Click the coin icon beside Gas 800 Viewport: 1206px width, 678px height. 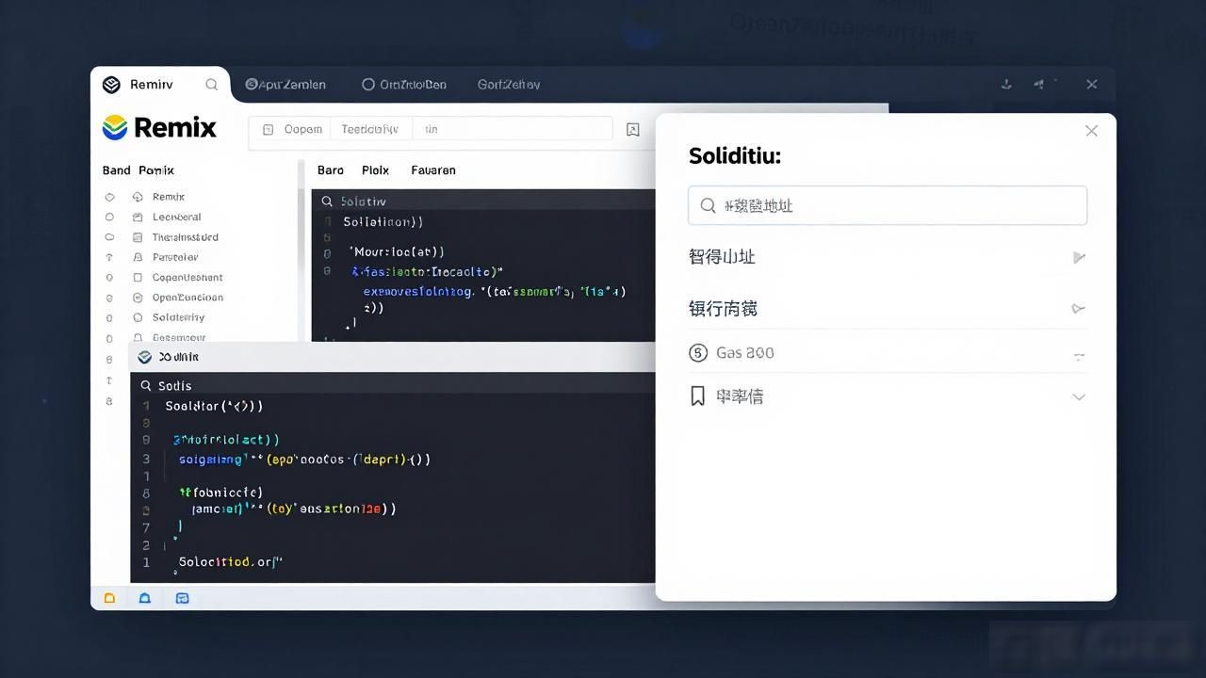point(698,353)
